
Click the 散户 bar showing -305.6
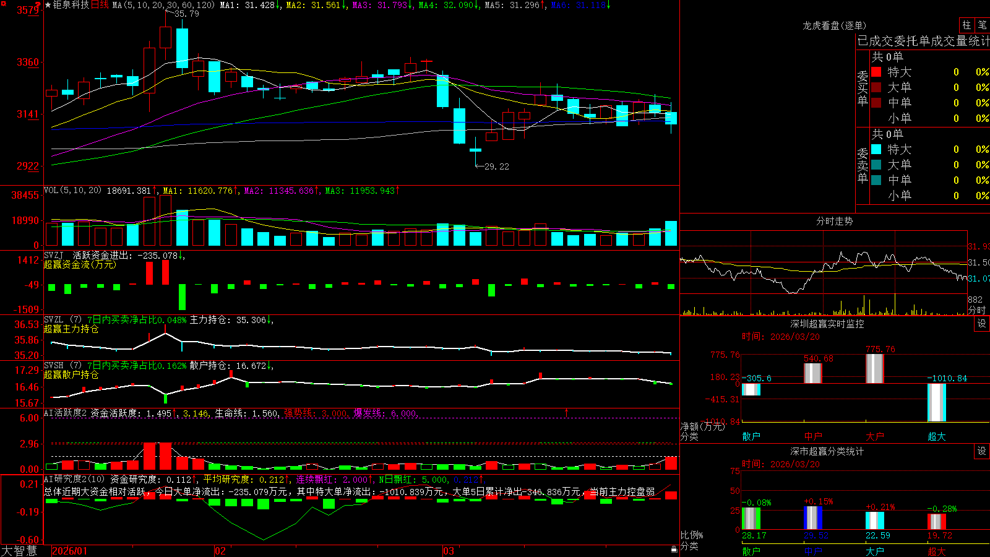pos(751,389)
